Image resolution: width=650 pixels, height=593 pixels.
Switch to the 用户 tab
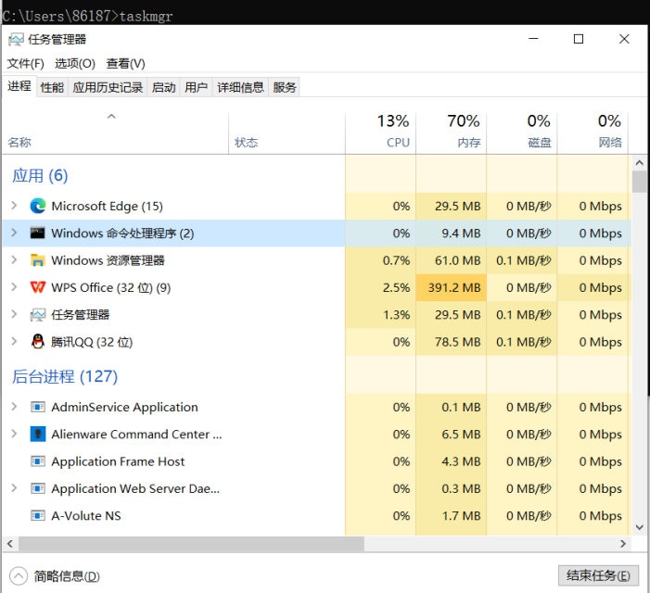click(x=196, y=87)
